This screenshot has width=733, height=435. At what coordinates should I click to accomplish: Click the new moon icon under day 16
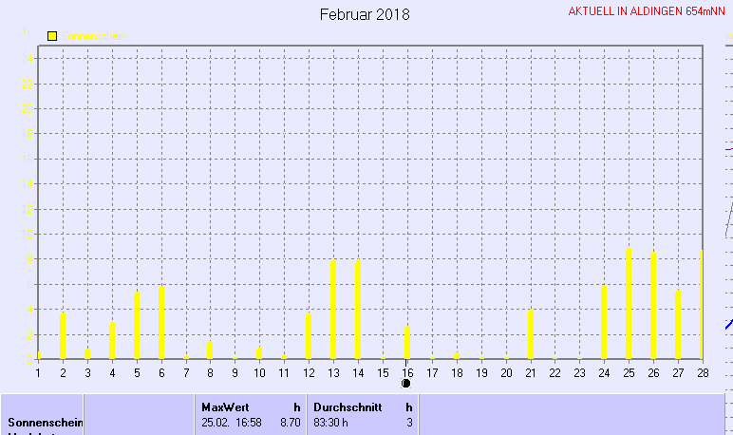(x=406, y=383)
